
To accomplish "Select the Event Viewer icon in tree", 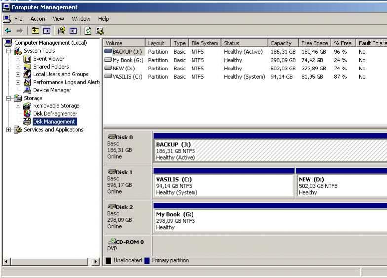I will pyautogui.click(x=27, y=59).
